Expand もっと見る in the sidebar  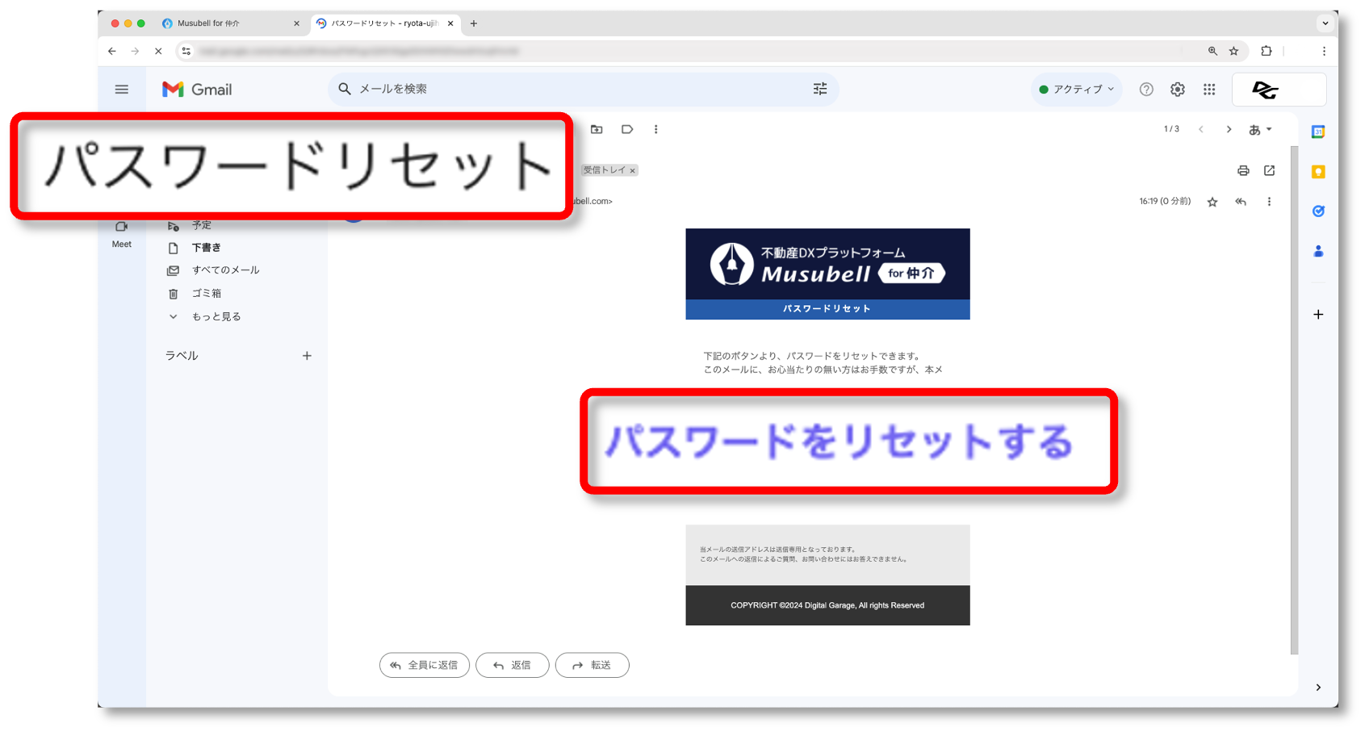pos(216,316)
